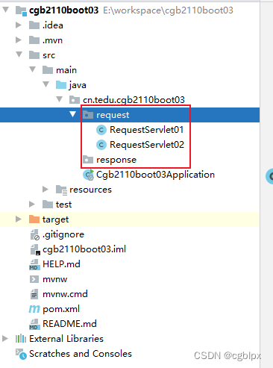
Task: Select the cn.tedu.cgb2110boot03 package
Action: tap(134, 100)
